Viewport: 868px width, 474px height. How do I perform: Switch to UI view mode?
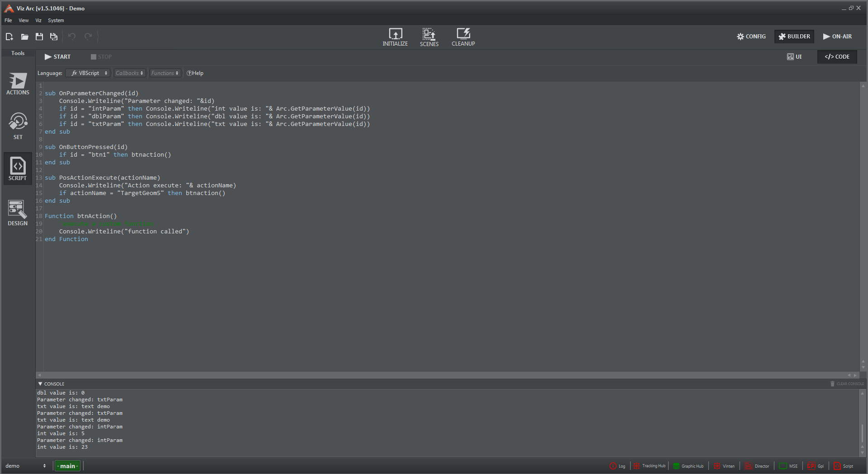794,57
